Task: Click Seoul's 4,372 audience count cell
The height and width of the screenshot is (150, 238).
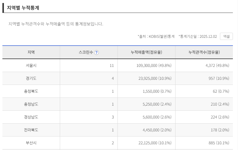Action: click(216, 65)
